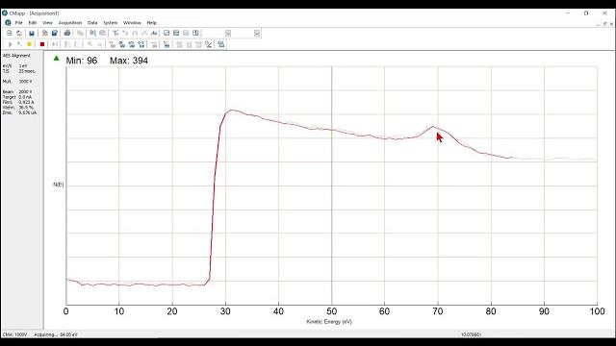The width and height of the screenshot is (616, 346).
Task: Click the document icon left of File menu
Action: [x=8, y=23]
